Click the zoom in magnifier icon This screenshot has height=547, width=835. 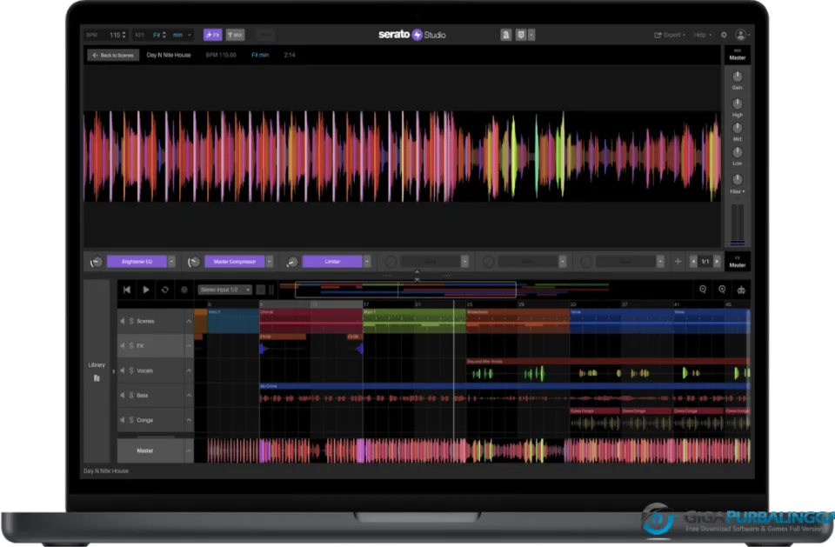point(722,290)
